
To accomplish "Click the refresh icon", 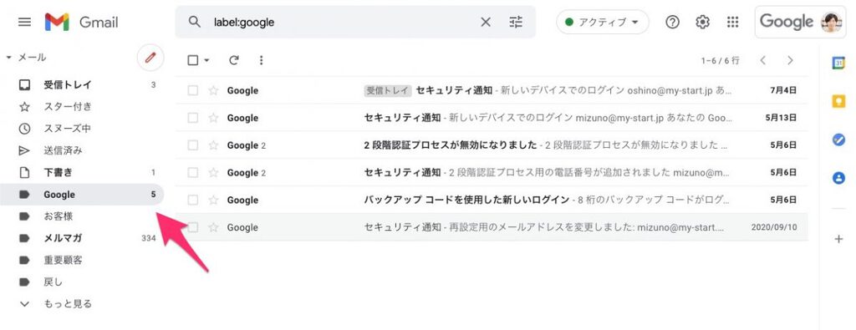I will tap(234, 60).
